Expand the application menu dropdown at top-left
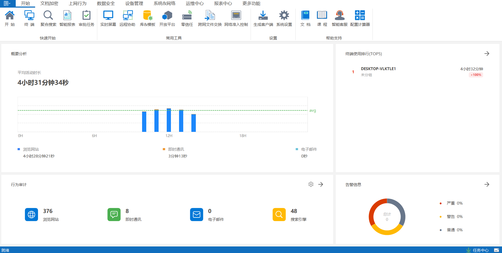The width and height of the screenshot is (502, 253). pyautogui.click(x=7, y=3)
